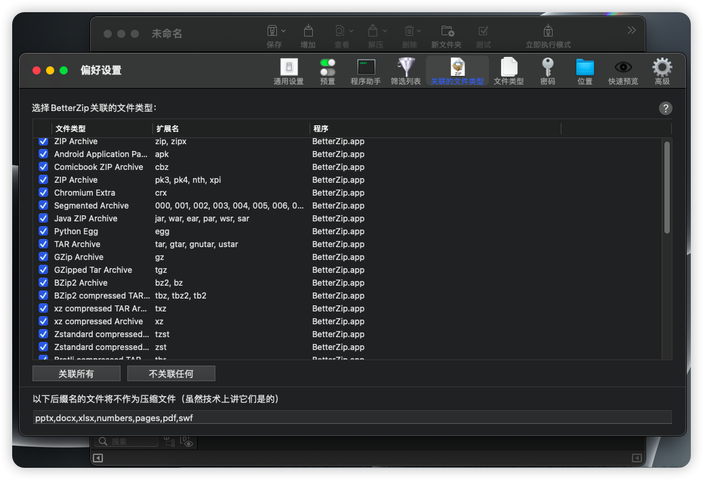
Task: Click the 'tbz, tbz2, tb2' extension cell
Action: click(x=181, y=296)
